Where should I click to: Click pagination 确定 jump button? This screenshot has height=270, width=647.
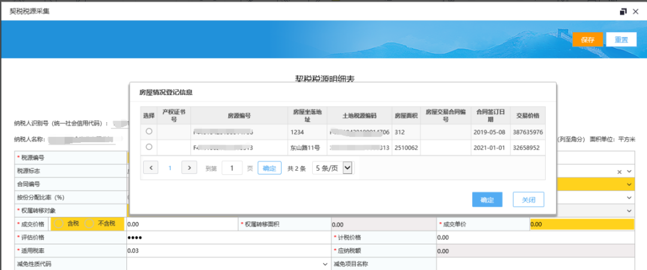pos(270,167)
